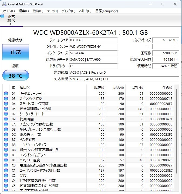Viewport: 182px width, 194px height.
Task: Click status orb for 07 シークエラーレート row
Action: point(6,114)
